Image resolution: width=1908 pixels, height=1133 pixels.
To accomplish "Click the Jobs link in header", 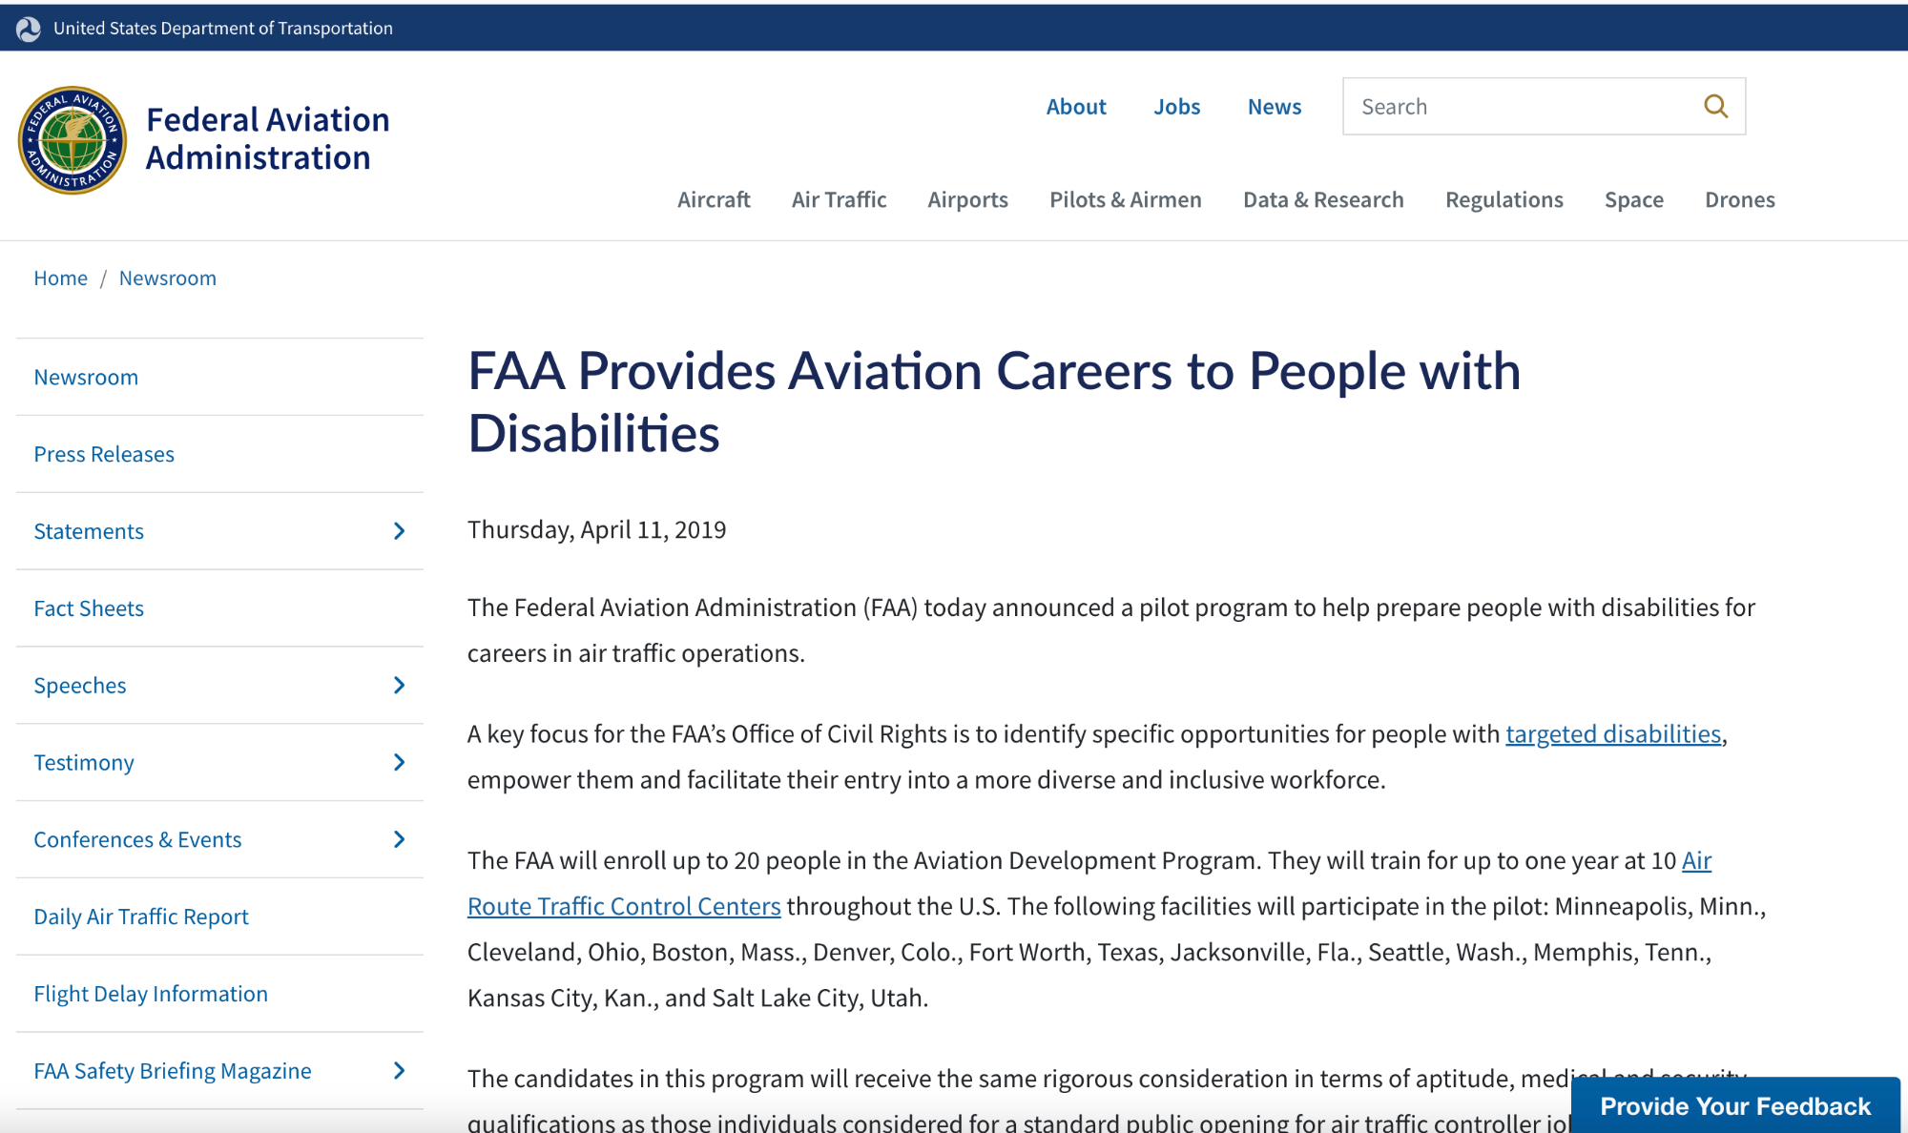I will (x=1176, y=107).
